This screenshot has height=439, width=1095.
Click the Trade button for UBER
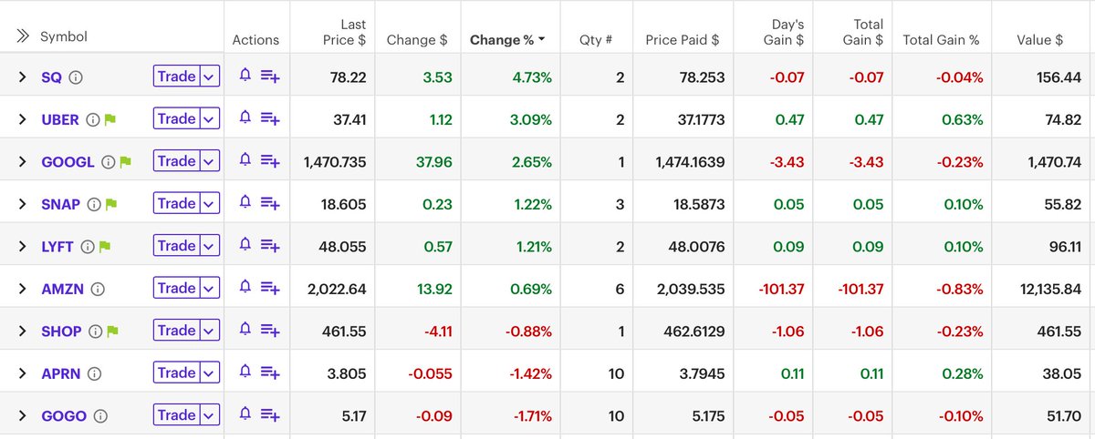tap(176, 118)
